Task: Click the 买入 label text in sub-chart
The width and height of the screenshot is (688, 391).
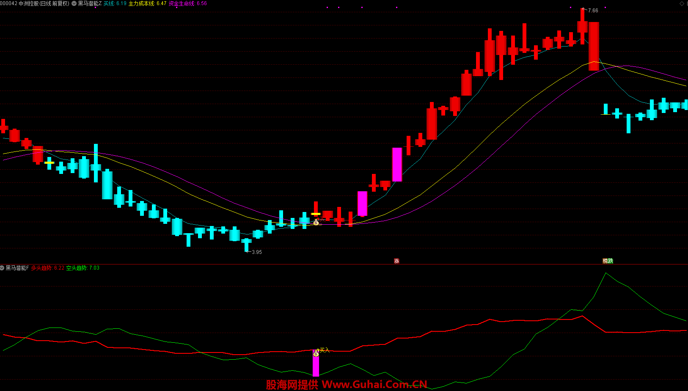Action: click(324, 350)
